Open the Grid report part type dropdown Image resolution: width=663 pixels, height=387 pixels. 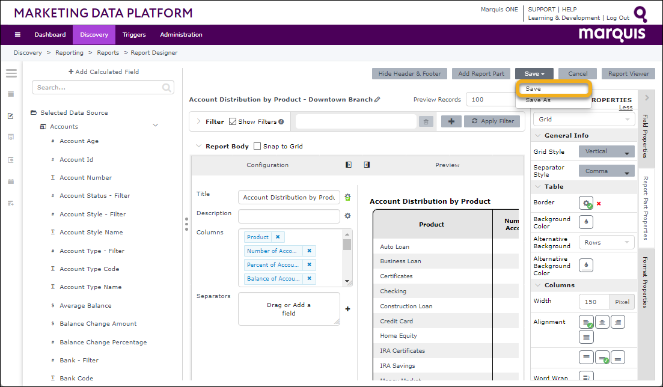(584, 119)
